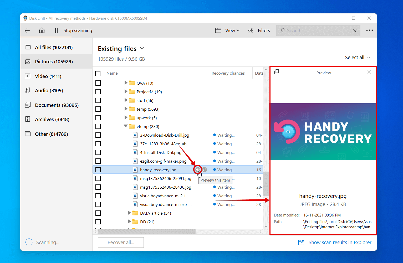Show All files category
Image resolution: width=403 pixels, height=263 pixels.
pos(56,47)
